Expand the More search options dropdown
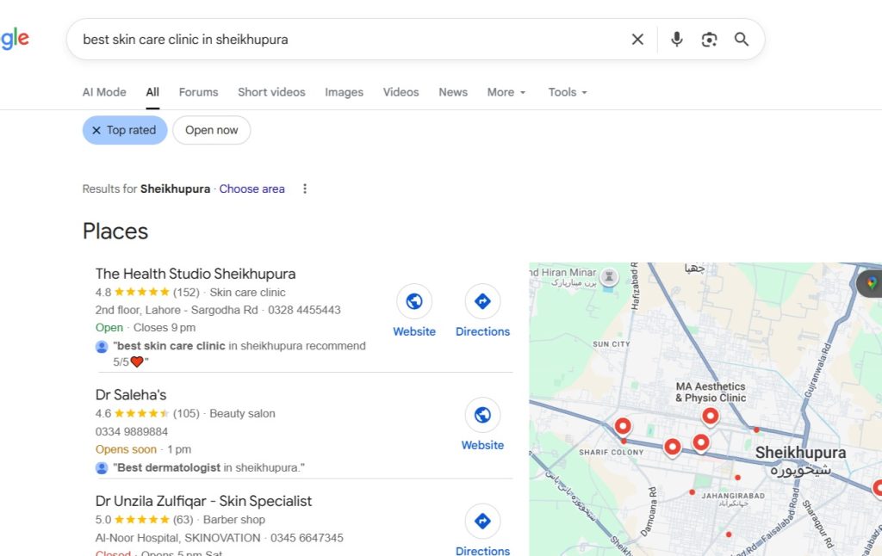This screenshot has width=882, height=556. pyautogui.click(x=506, y=92)
